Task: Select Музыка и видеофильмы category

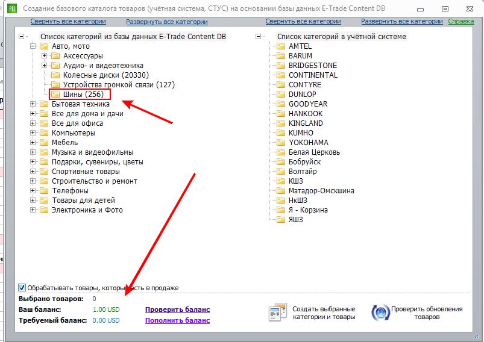Action: point(92,152)
